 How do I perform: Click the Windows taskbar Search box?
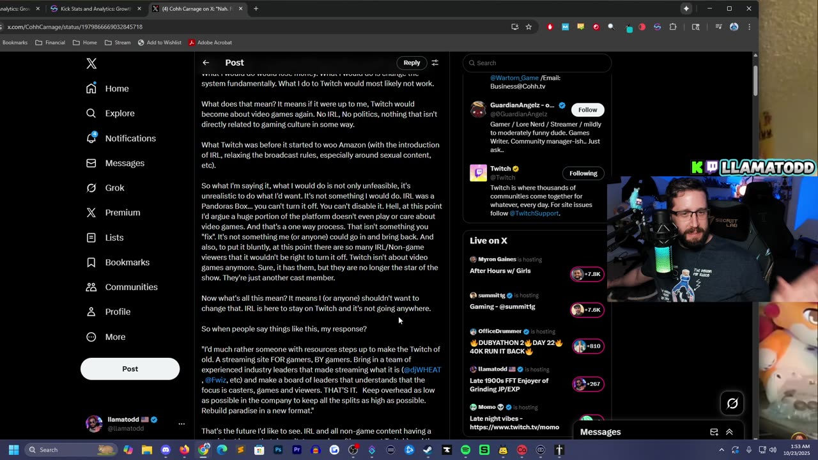tap(72, 450)
